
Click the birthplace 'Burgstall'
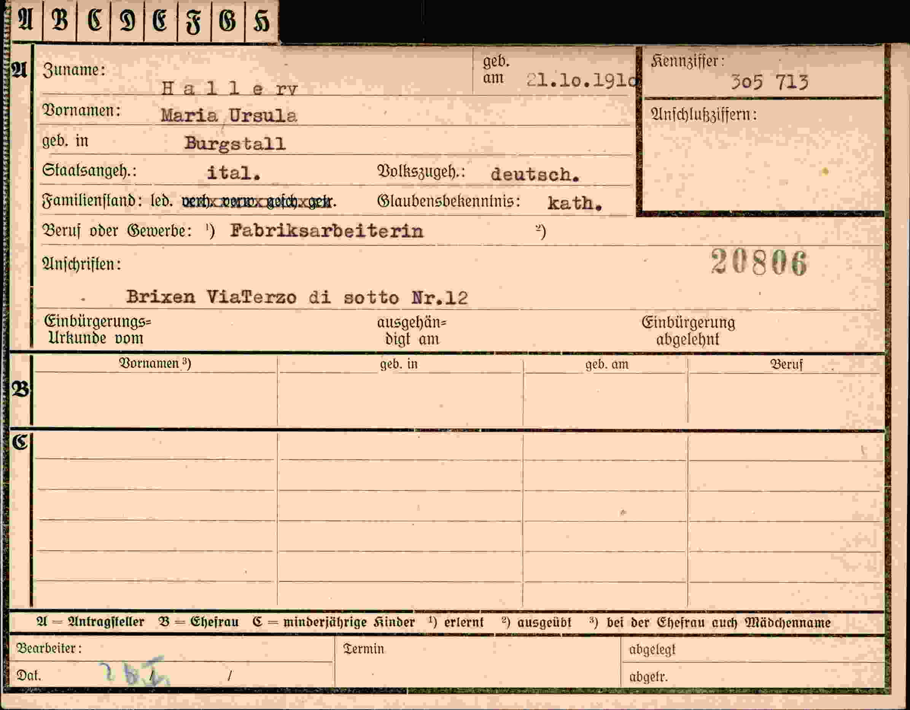235,144
